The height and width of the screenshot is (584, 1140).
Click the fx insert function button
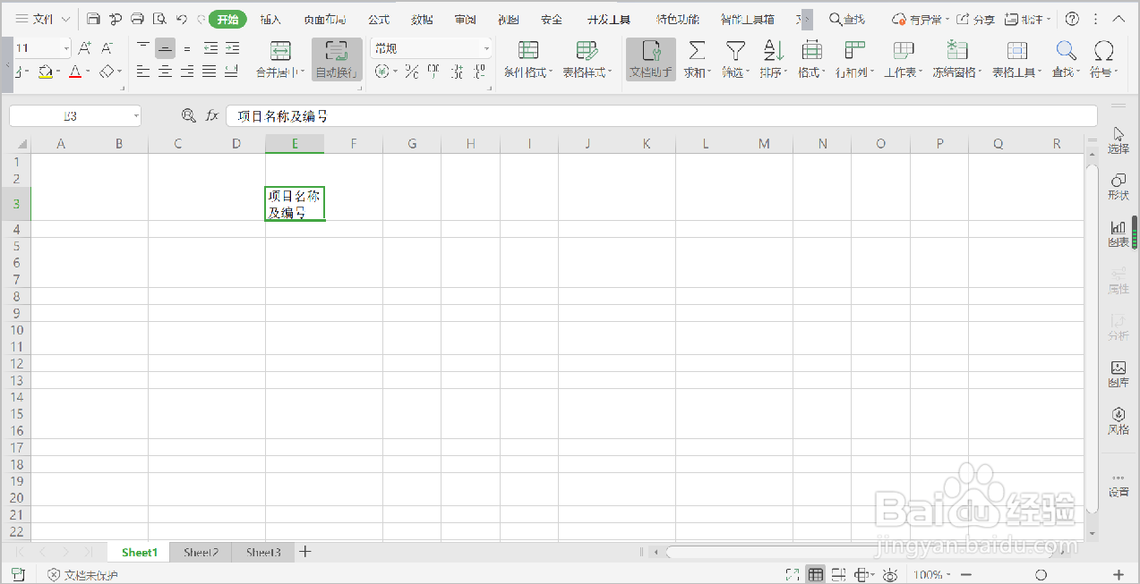[211, 115]
